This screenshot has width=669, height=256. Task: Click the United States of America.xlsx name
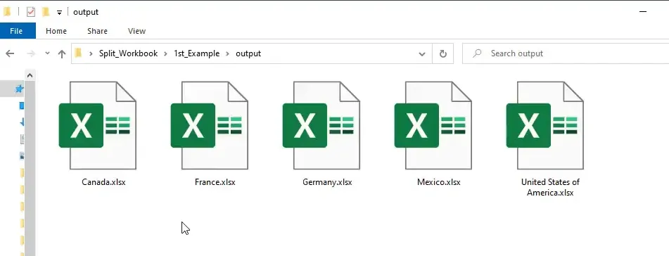pyautogui.click(x=550, y=187)
